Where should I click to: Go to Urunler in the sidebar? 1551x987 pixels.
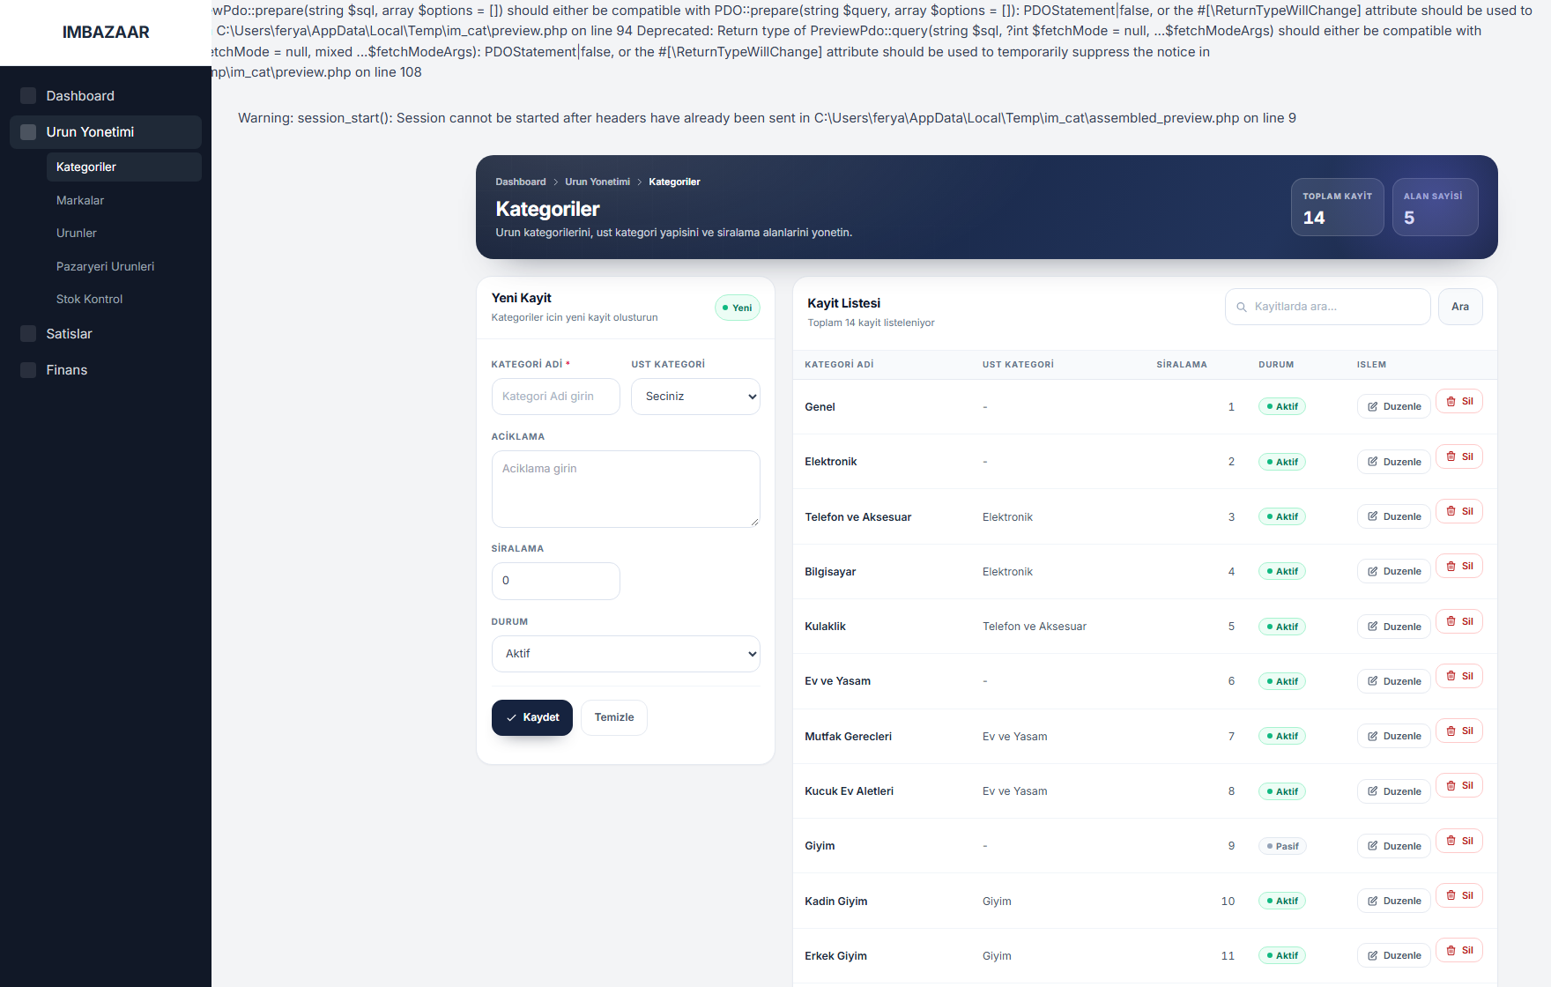(x=124, y=233)
